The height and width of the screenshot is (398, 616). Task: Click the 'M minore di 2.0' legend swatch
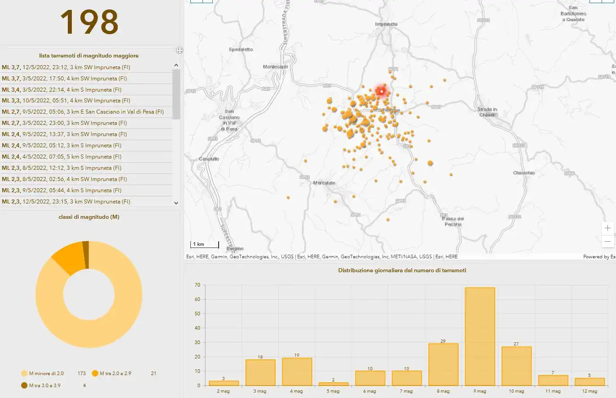(x=24, y=373)
